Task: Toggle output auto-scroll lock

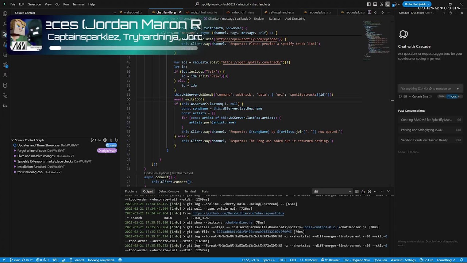Action: pyautogui.click(x=363, y=191)
